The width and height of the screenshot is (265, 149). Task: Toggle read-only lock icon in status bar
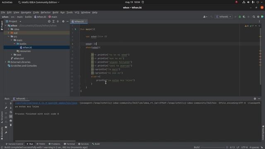click(x=262, y=147)
